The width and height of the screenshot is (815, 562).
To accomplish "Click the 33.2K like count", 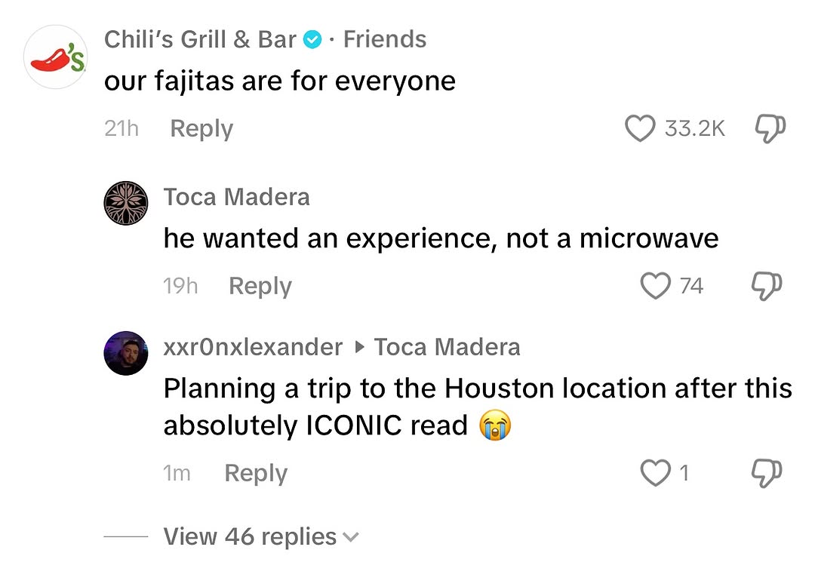I will (x=694, y=129).
